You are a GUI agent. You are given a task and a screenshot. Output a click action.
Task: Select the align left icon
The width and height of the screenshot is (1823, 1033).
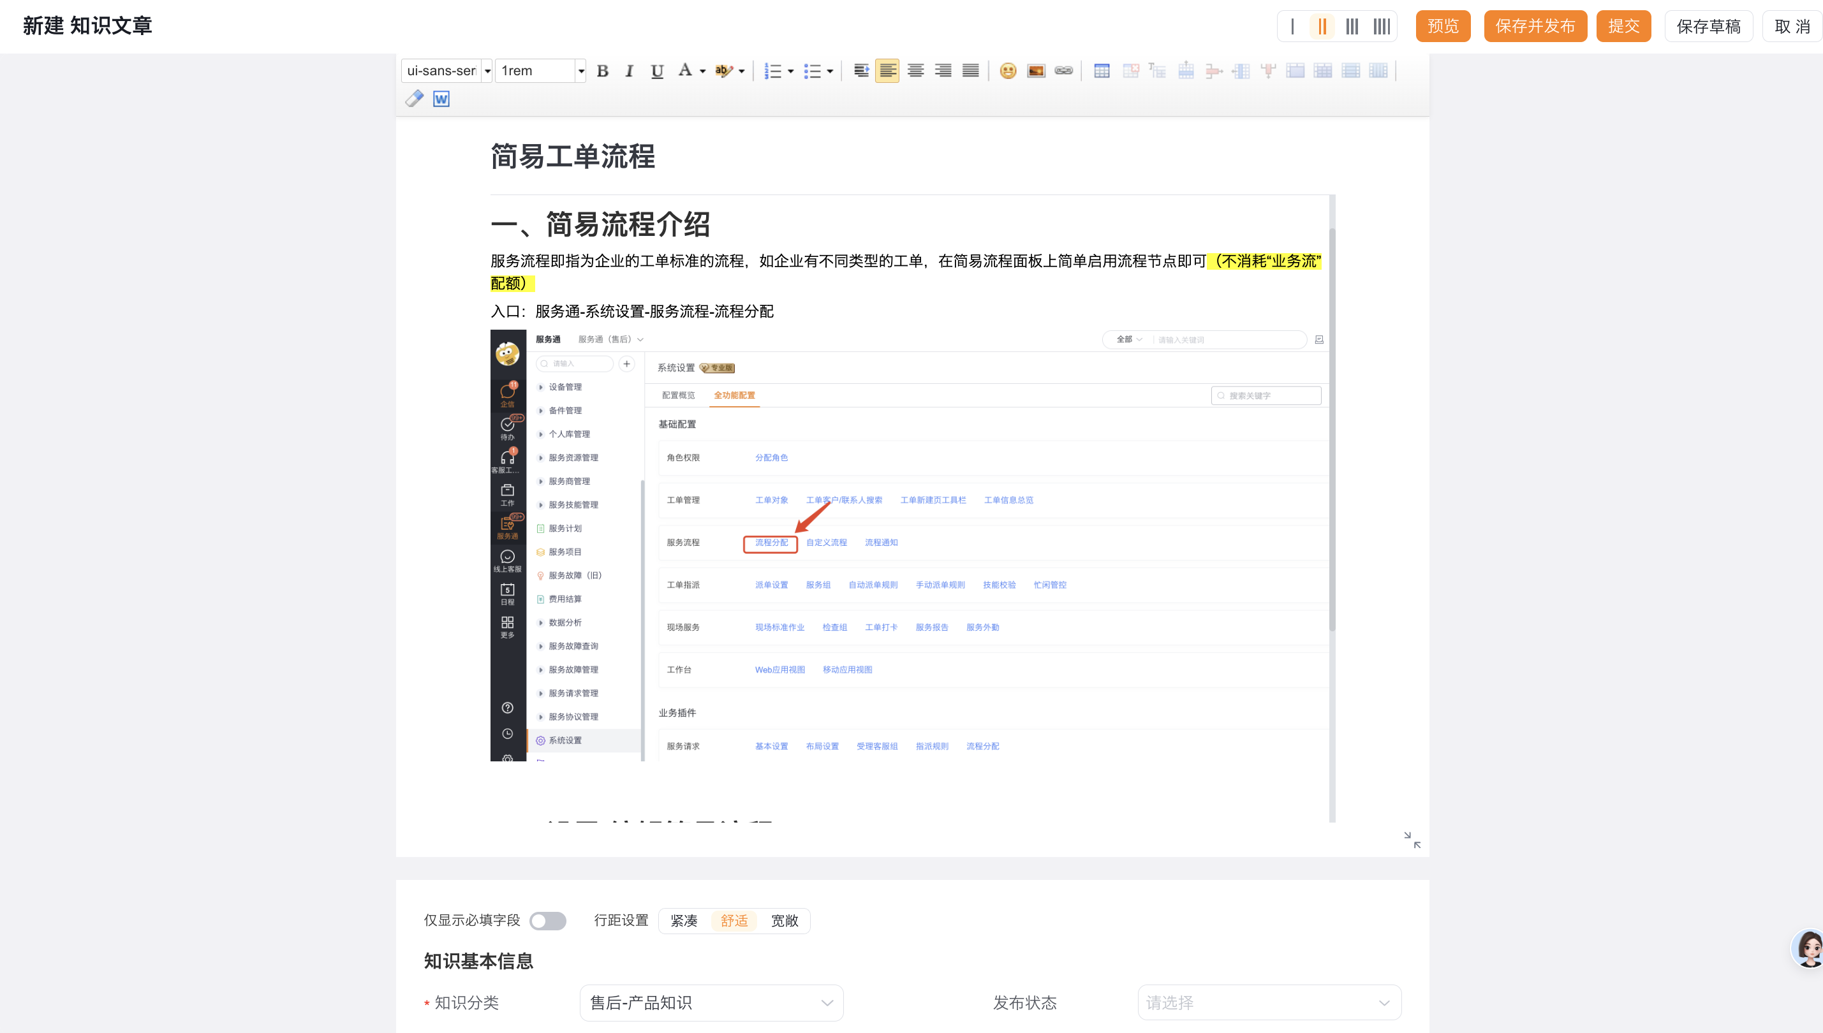click(x=887, y=71)
